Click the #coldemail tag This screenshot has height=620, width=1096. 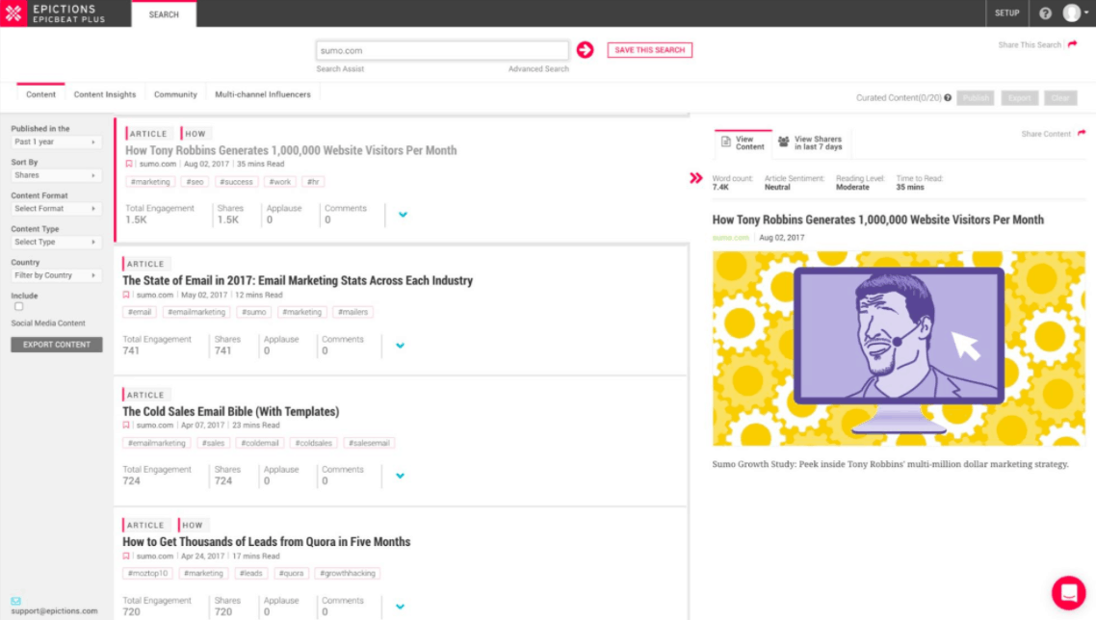click(259, 443)
